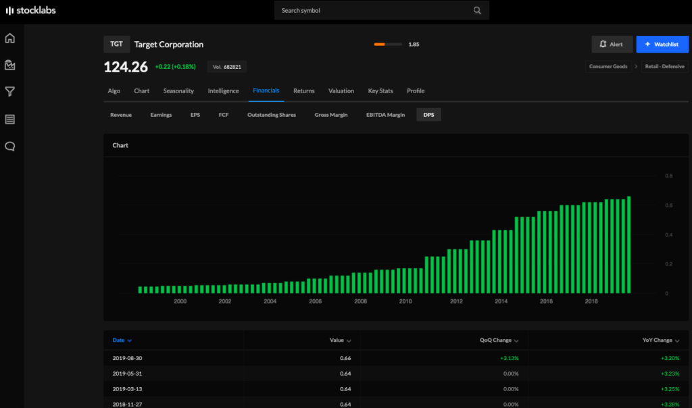Open the list view sidebar icon

(9, 119)
